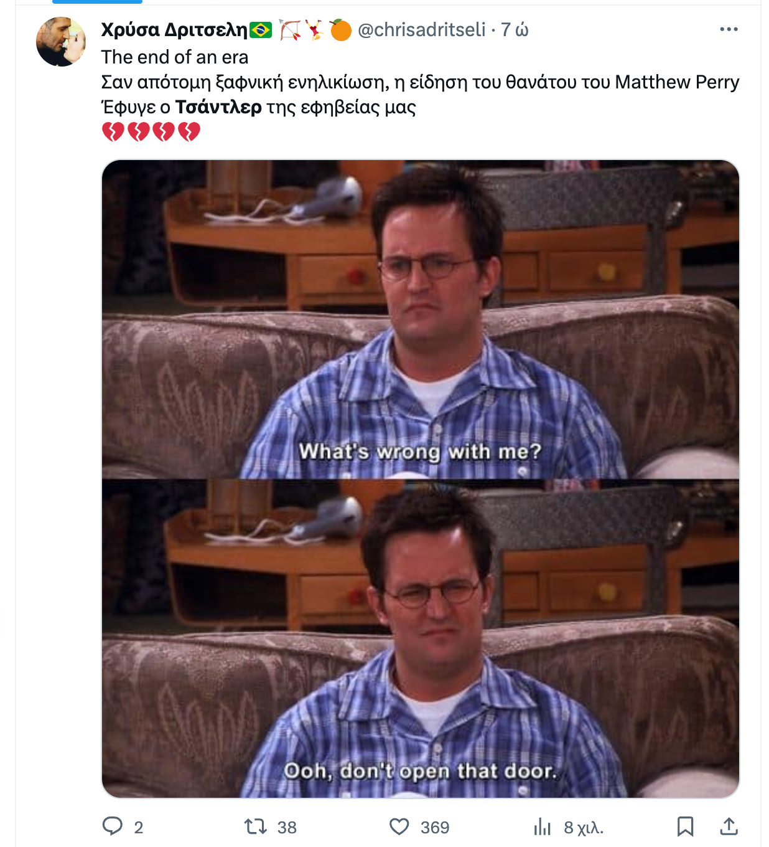Viewport: 769px width, 847px height.
Task: Open the author's profile picture
Action: pyautogui.click(x=61, y=42)
